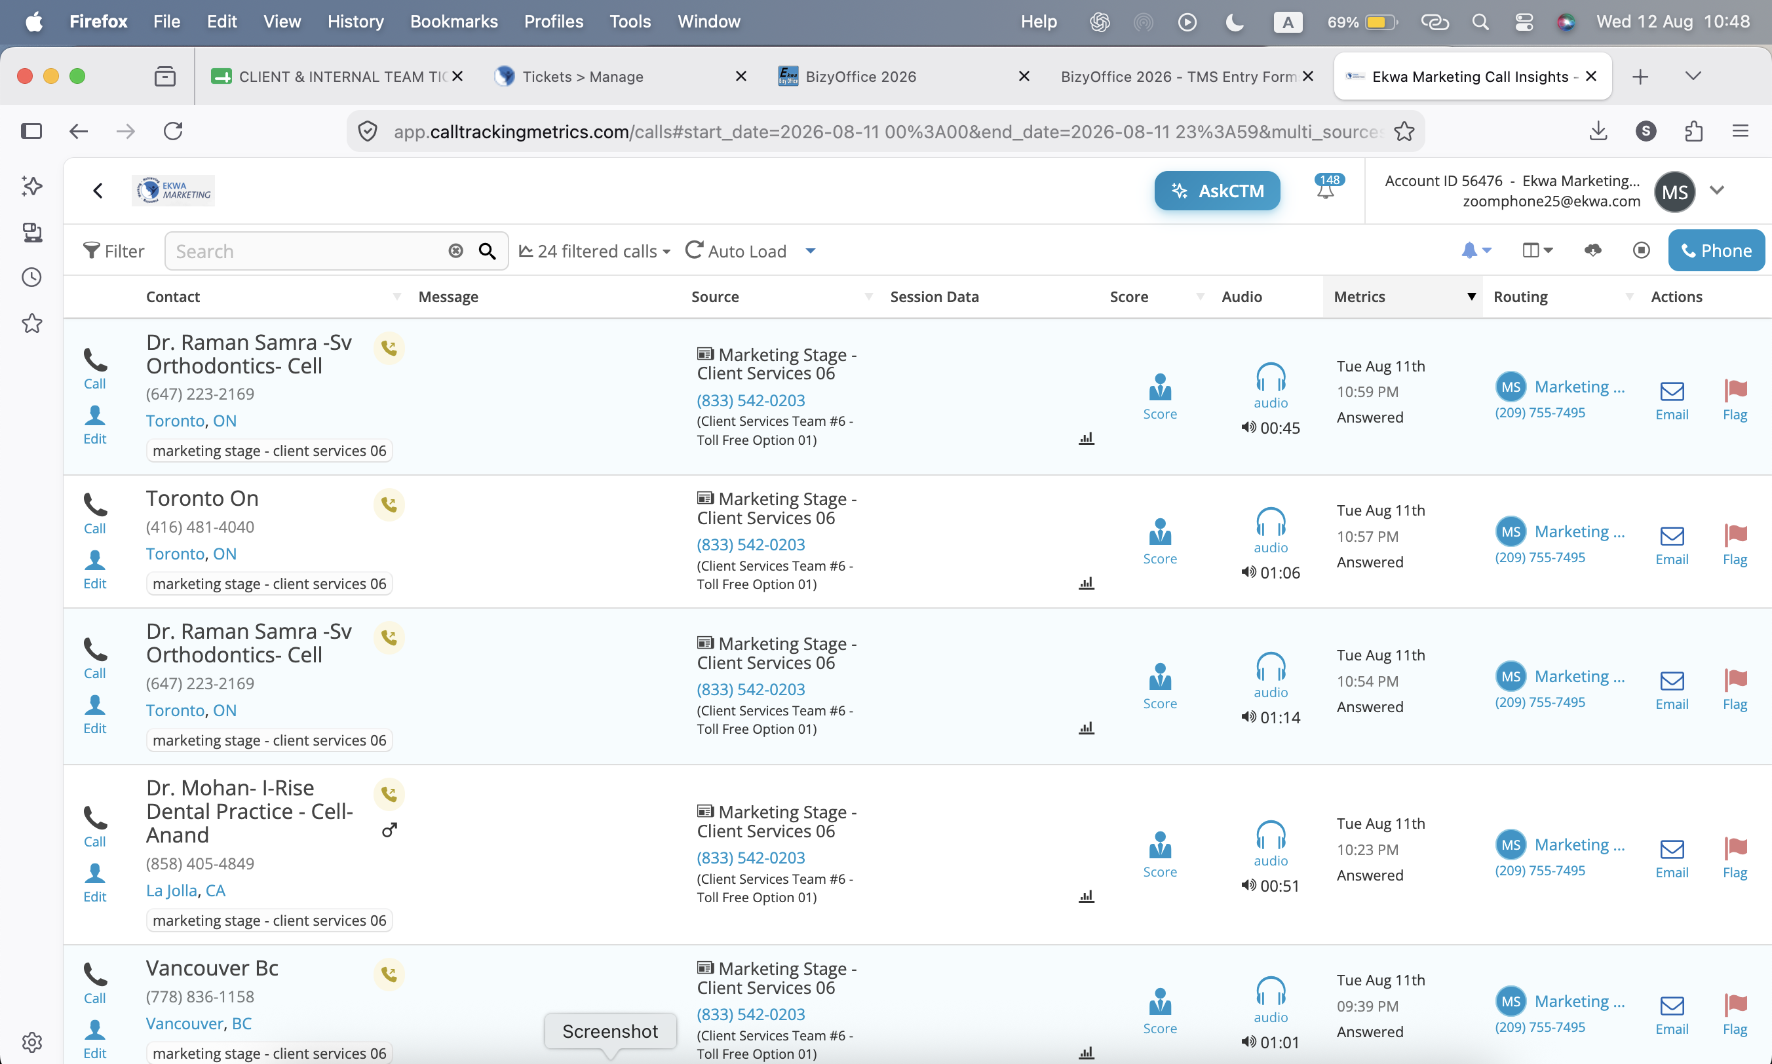Open the History menu in menu bar
Image resolution: width=1772 pixels, height=1064 pixels.
(x=355, y=22)
